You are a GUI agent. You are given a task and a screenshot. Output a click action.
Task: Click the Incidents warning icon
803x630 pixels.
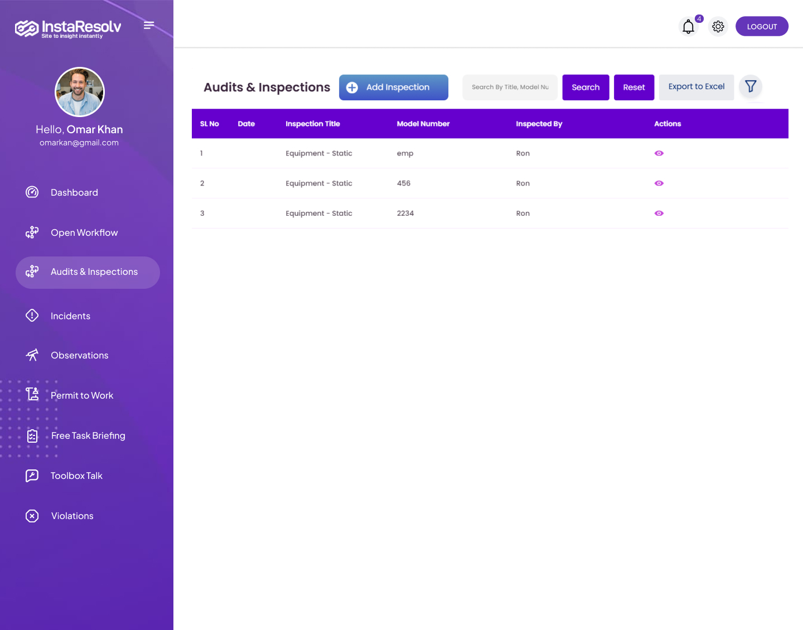(32, 316)
